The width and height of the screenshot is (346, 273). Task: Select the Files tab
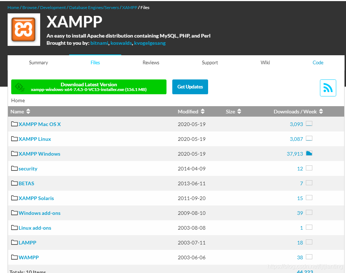95,62
